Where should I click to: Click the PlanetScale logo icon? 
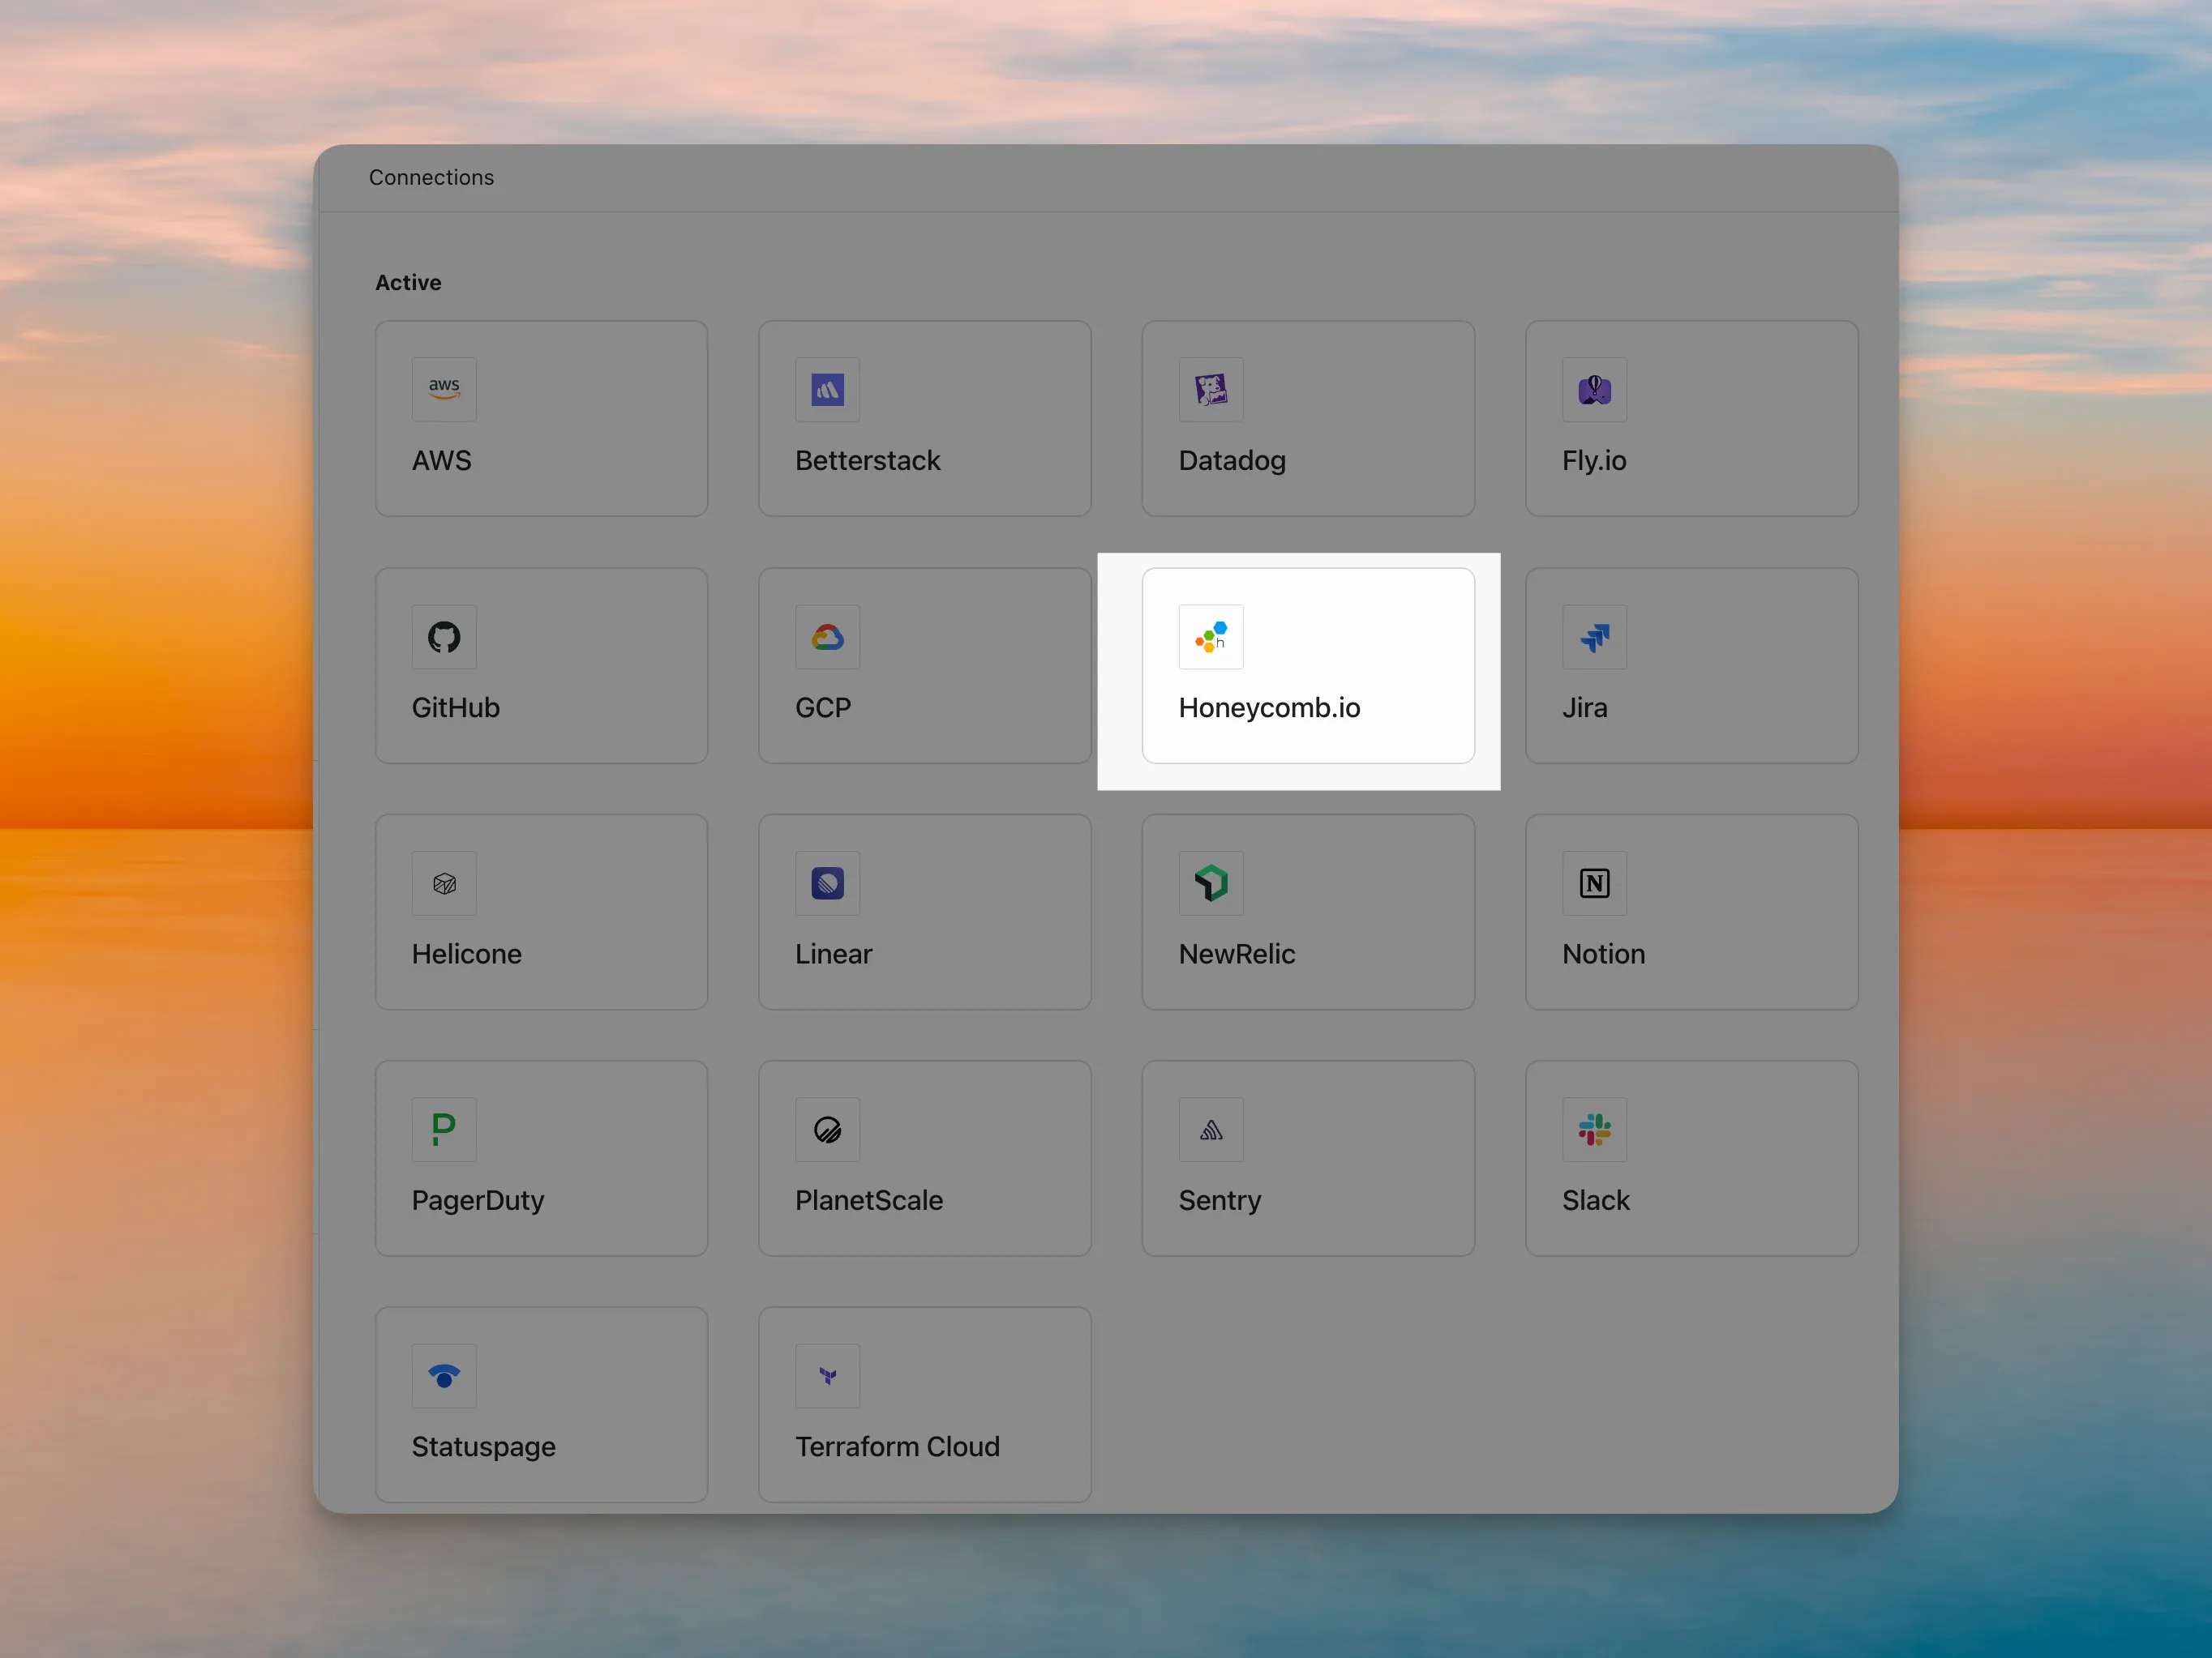827,1130
